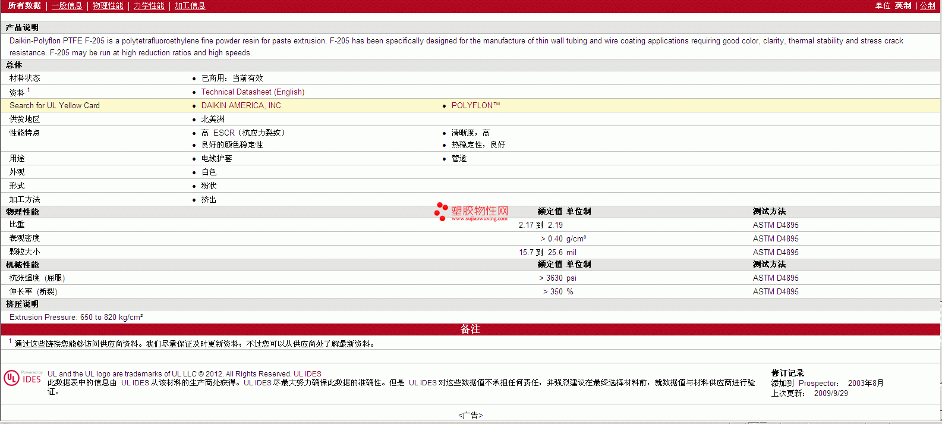
Task: Select the 15.7 到 25.6 mil value
Action: click(547, 252)
